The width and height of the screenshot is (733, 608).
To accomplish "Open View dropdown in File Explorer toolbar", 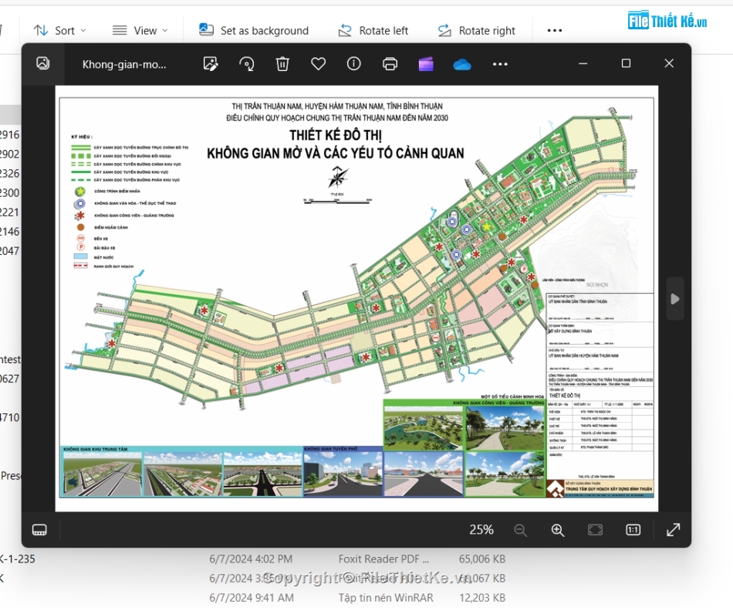I will pyautogui.click(x=140, y=31).
